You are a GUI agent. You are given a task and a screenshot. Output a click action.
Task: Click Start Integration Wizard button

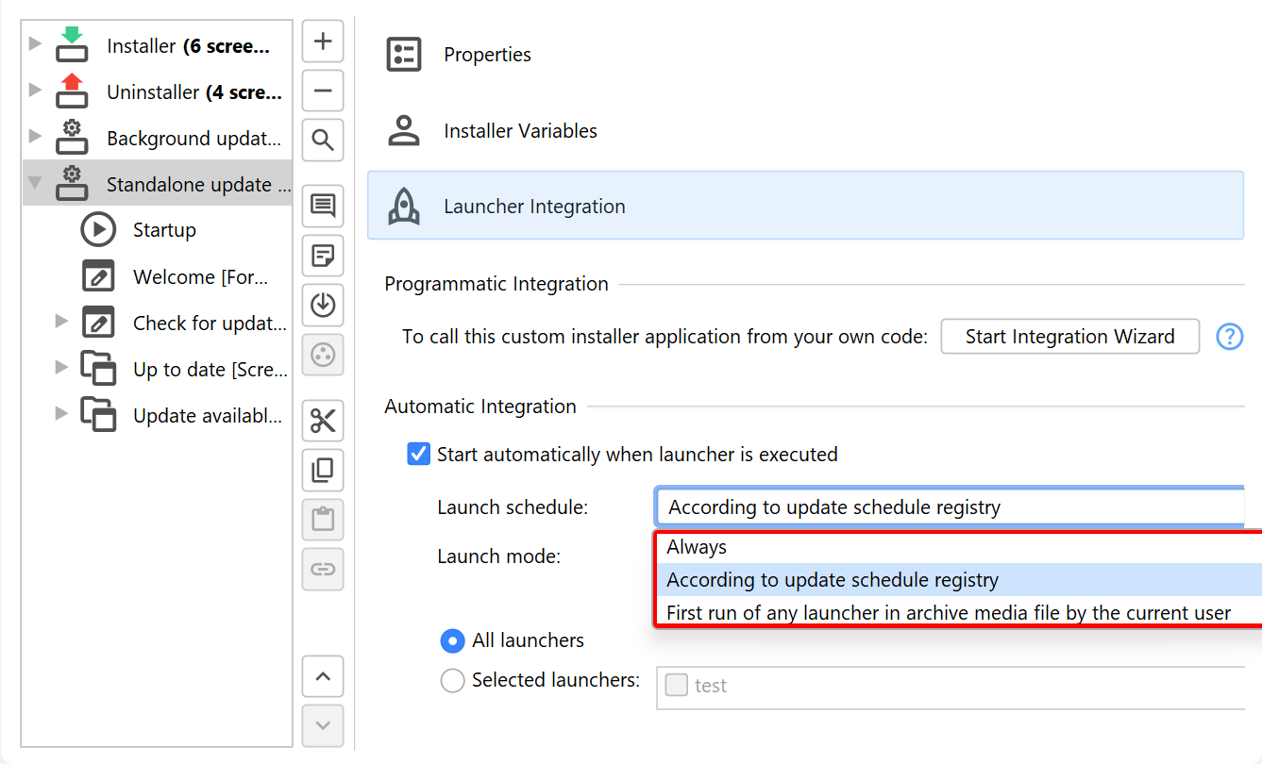1069,337
